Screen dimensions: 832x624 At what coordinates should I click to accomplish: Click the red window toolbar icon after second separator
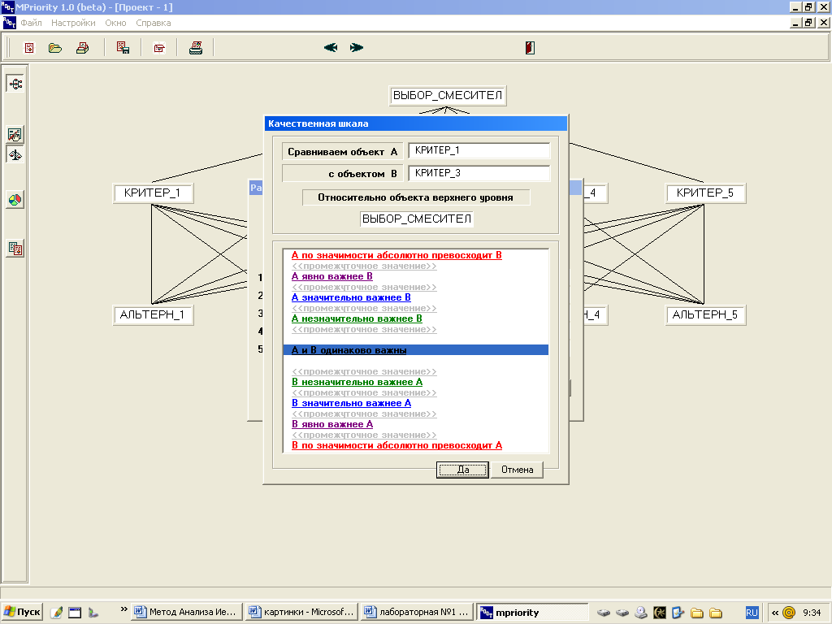click(159, 48)
